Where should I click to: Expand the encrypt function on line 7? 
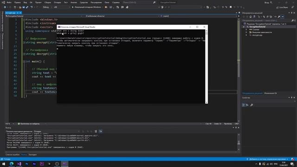[x=24, y=42]
